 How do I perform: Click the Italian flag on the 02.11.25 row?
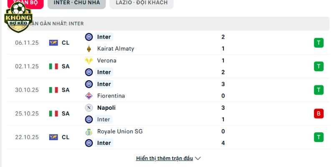53,66
